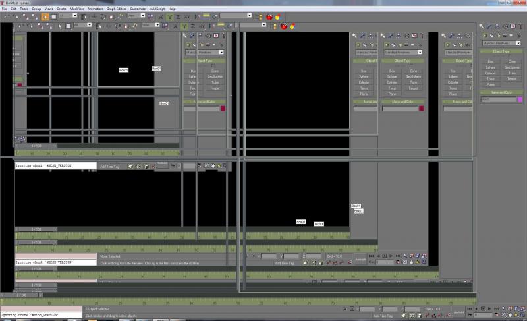Select Cameras category in rightmost command panel

(x=505, y=36)
